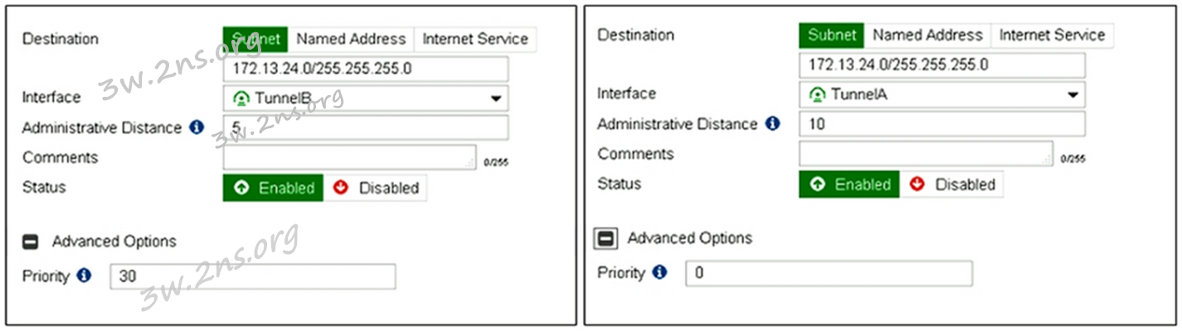Select Named Address in left panel
The height and width of the screenshot is (331, 1182).
[351, 39]
